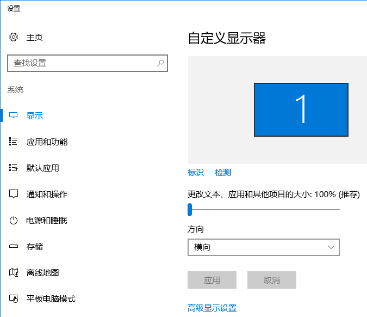Viewport: 367px width, 317px height.
Task: Open 通知和操作 speech bubble icon
Action: (x=14, y=194)
